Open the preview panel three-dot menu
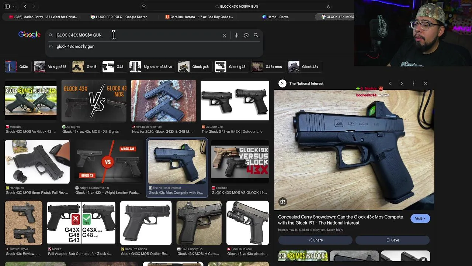 tap(413, 83)
